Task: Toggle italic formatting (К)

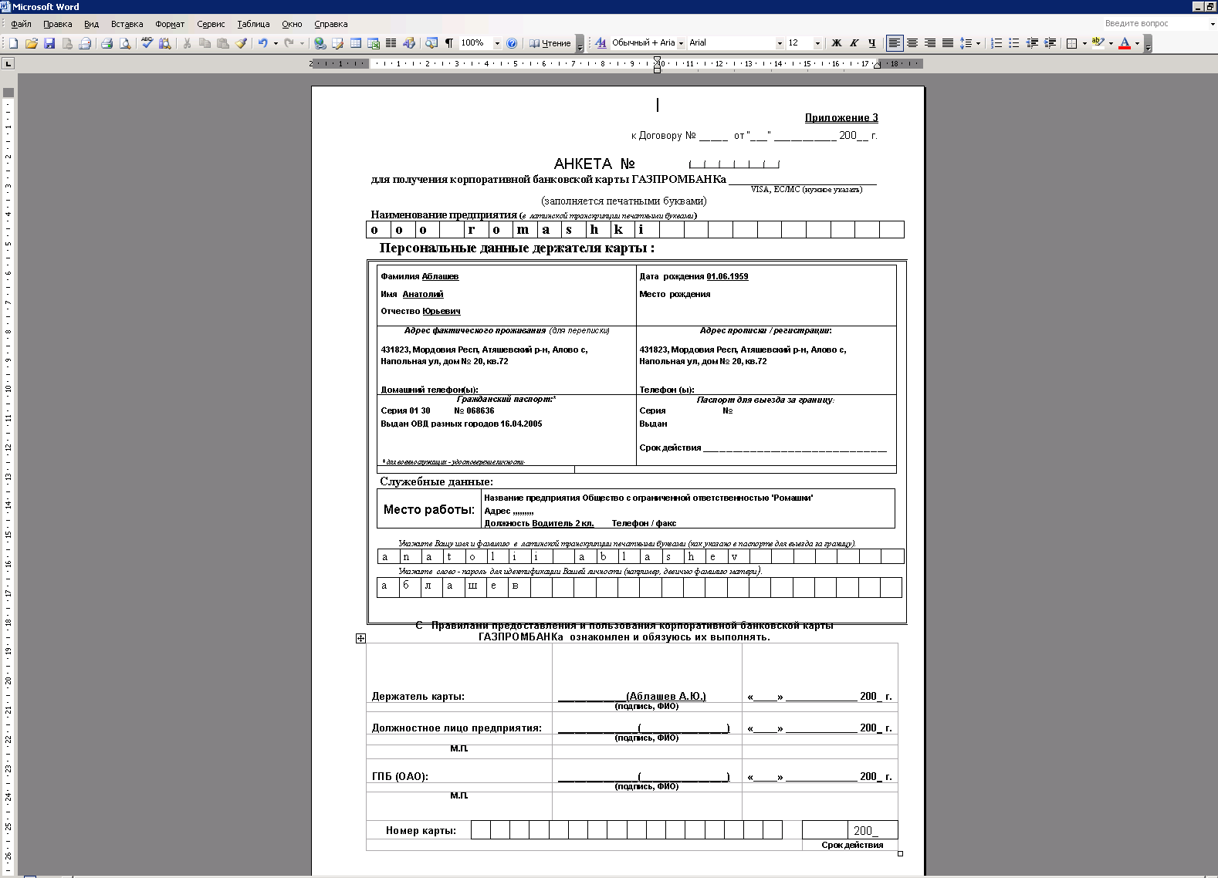Action: [x=854, y=43]
